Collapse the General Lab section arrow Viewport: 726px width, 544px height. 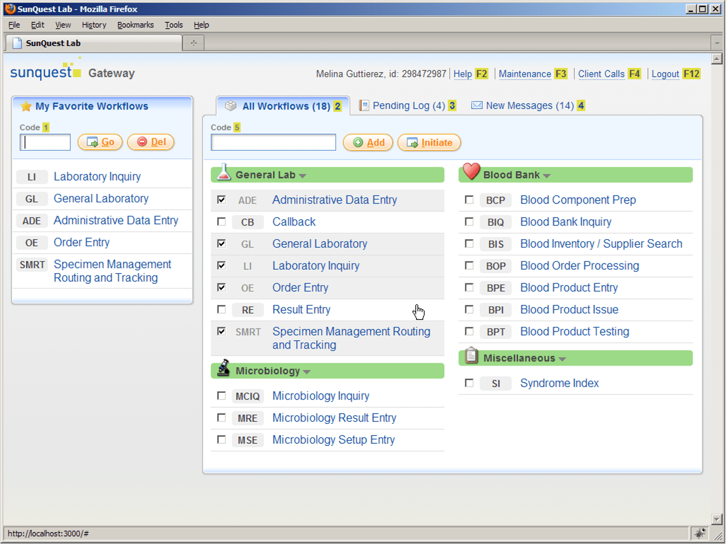tap(303, 176)
